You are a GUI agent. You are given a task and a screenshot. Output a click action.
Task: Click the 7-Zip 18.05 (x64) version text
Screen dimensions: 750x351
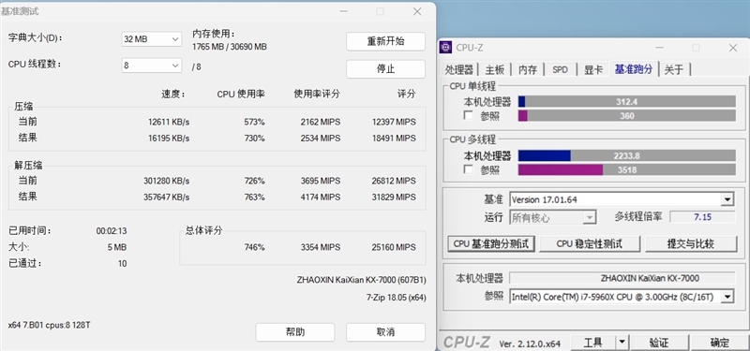click(x=396, y=297)
